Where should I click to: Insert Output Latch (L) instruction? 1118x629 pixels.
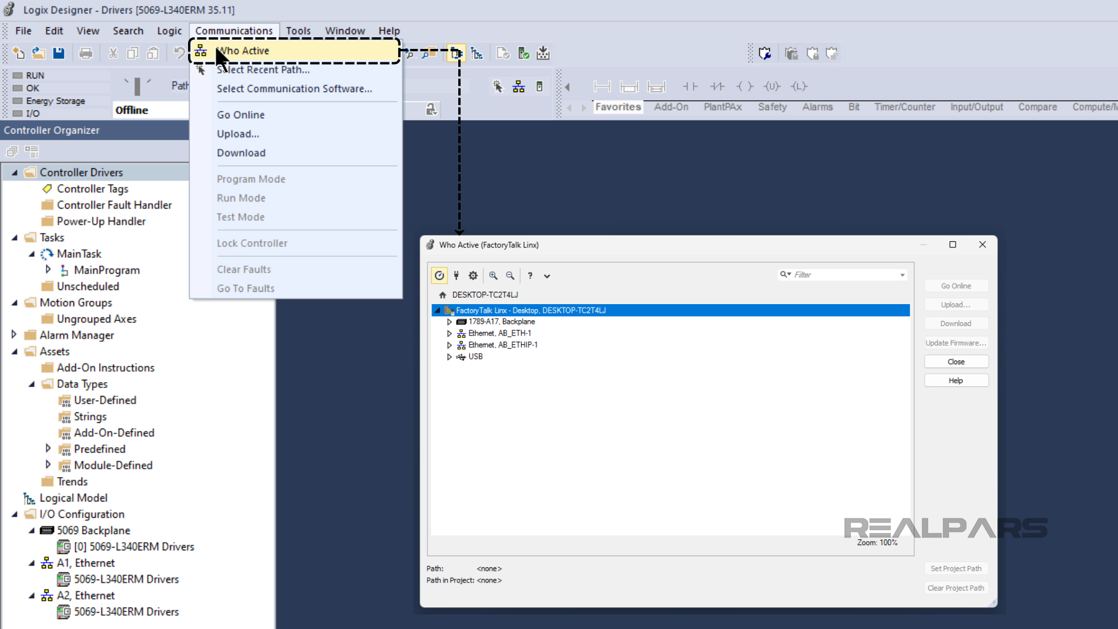click(x=799, y=87)
